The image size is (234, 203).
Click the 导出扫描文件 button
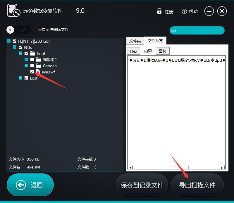pos(197,185)
